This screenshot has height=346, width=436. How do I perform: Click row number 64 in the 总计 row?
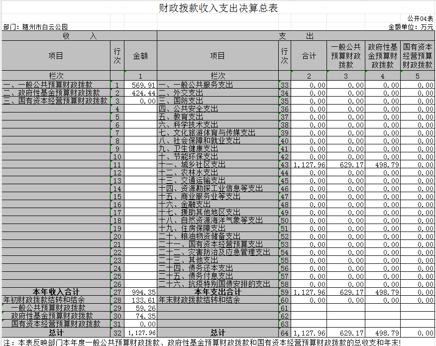tap(285, 333)
